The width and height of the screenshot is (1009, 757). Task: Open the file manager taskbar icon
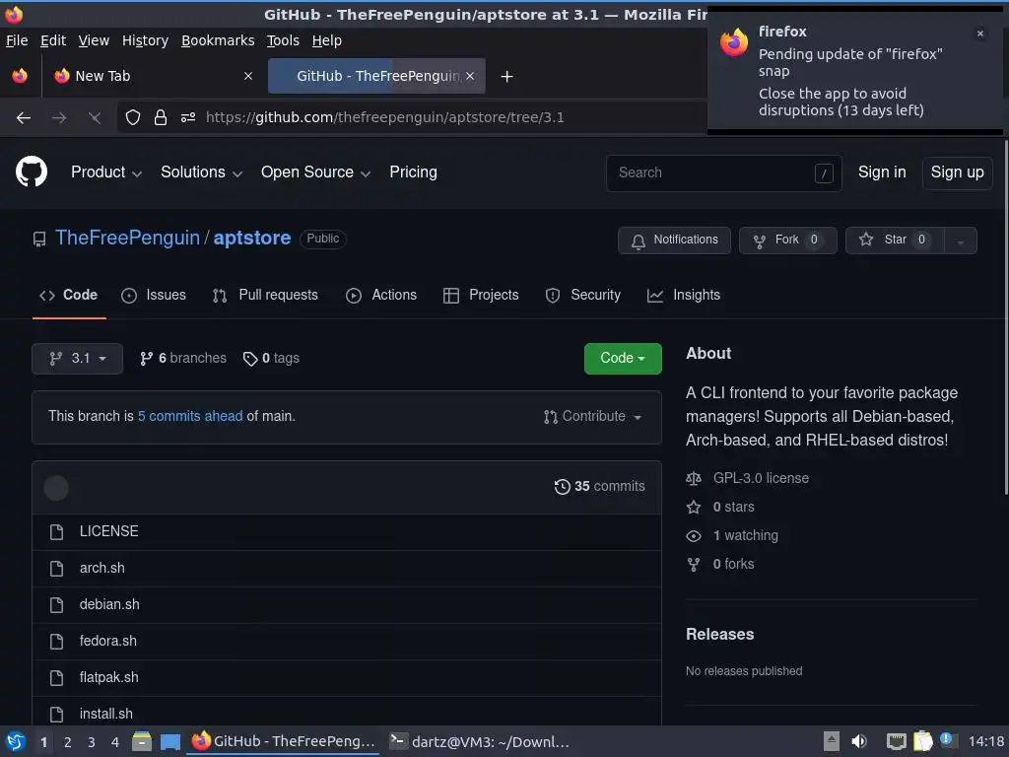[x=142, y=741]
